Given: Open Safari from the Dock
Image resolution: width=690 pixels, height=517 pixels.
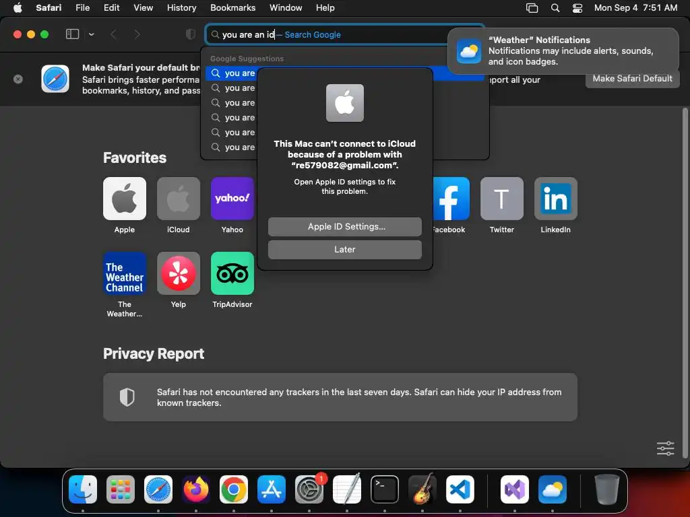Looking at the screenshot, I should tap(158, 489).
